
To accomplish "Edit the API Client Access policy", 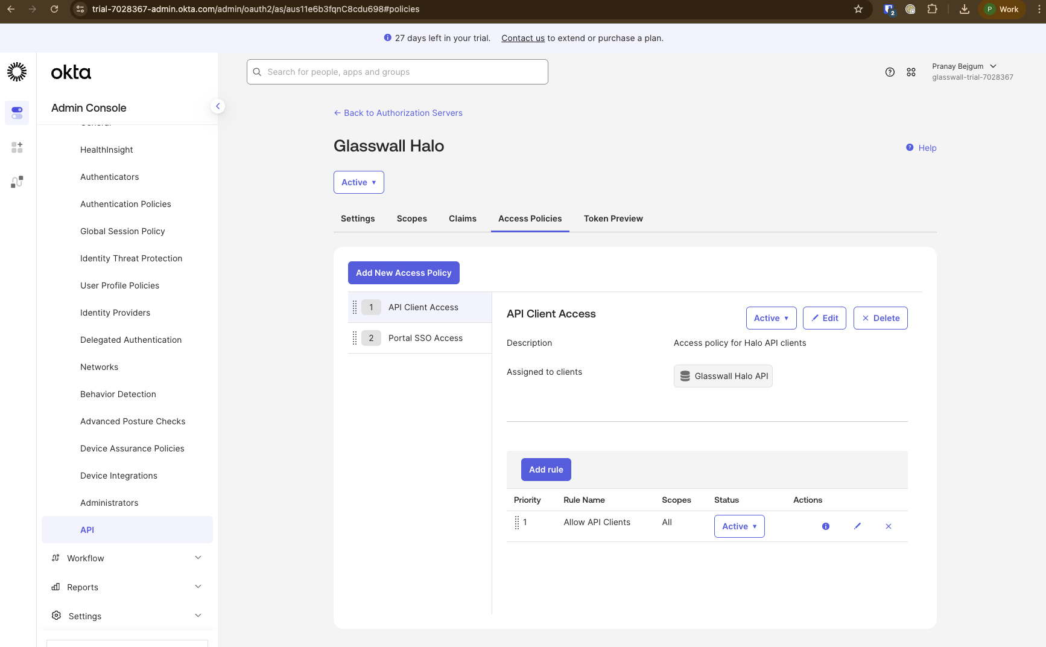I will pyautogui.click(x=825, y=318).
